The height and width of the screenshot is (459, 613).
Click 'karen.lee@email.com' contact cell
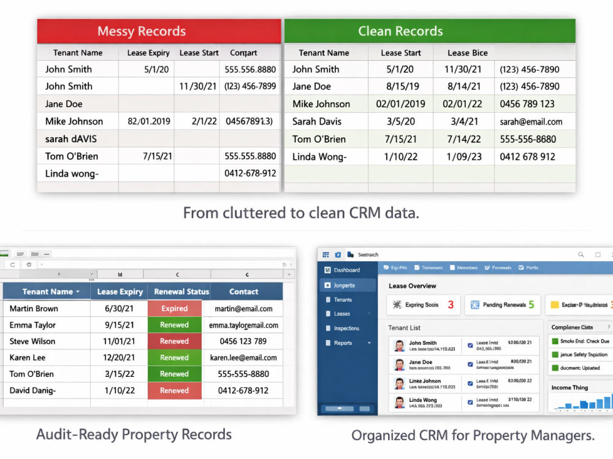[243, 358]
